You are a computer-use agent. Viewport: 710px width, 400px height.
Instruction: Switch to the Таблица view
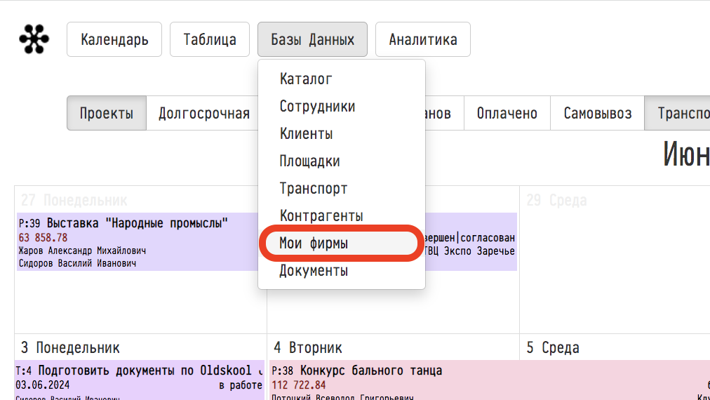[x=210, y=39]
